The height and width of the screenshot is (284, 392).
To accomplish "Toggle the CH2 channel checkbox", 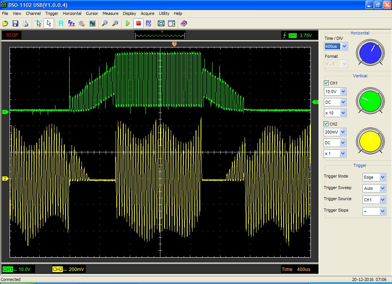I will coord(326,124).
